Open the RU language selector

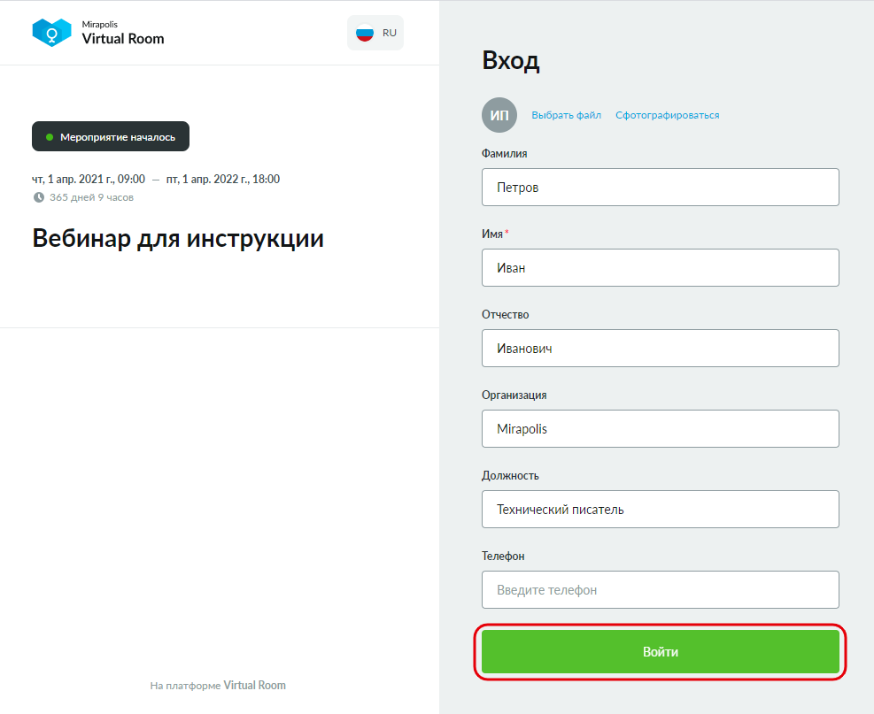(375, 33)
